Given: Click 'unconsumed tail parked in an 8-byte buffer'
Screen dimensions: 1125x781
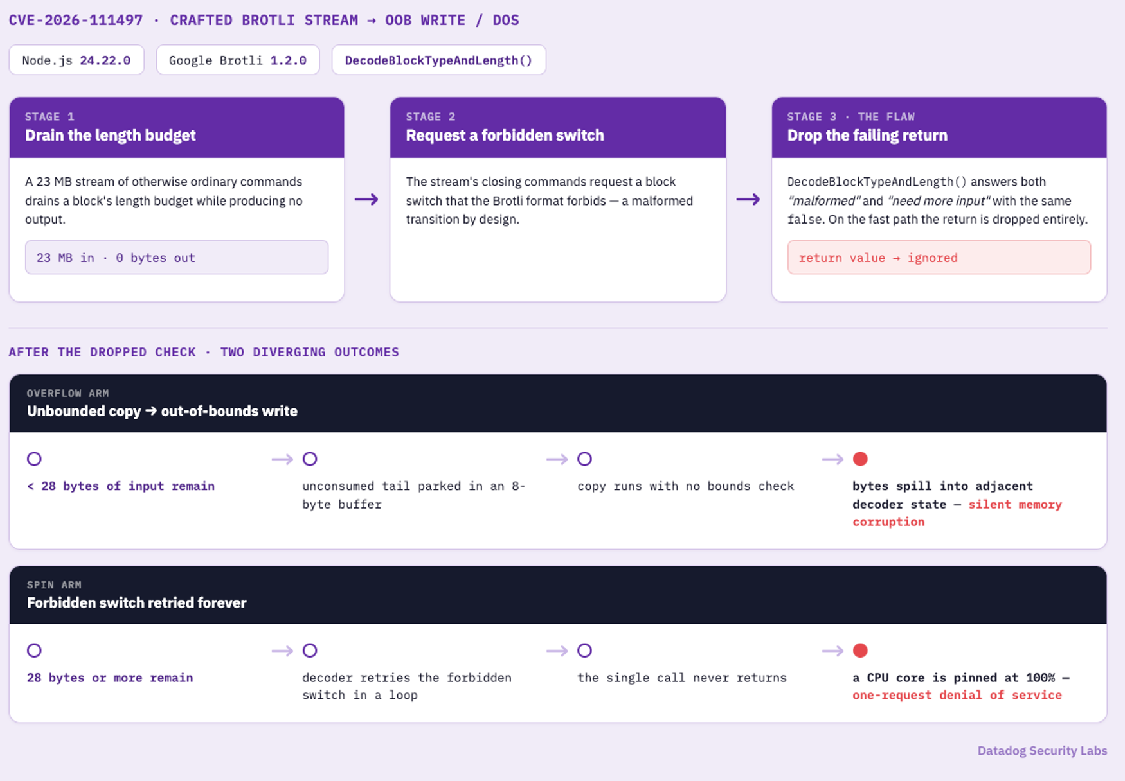Looking at the screenshot, I should [414, 495].
